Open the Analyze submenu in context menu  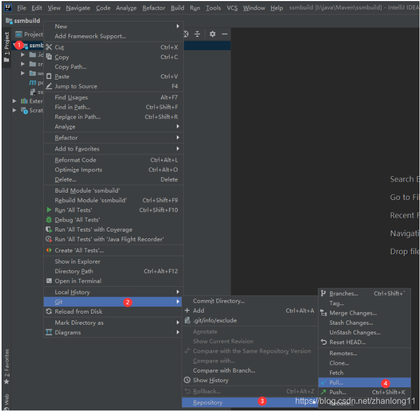click(x=114, y=126)
